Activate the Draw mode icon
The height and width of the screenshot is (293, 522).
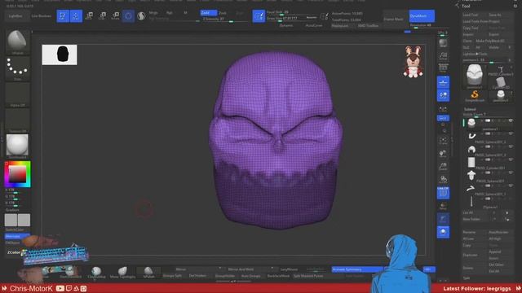click(76, 16)
